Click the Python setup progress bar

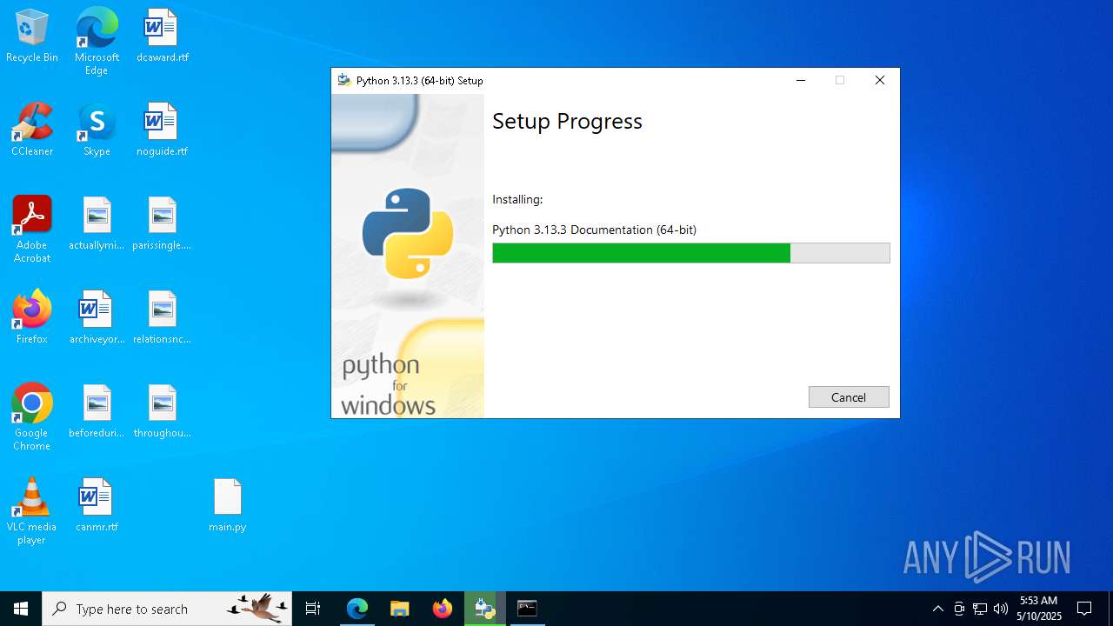click(691, 253)
